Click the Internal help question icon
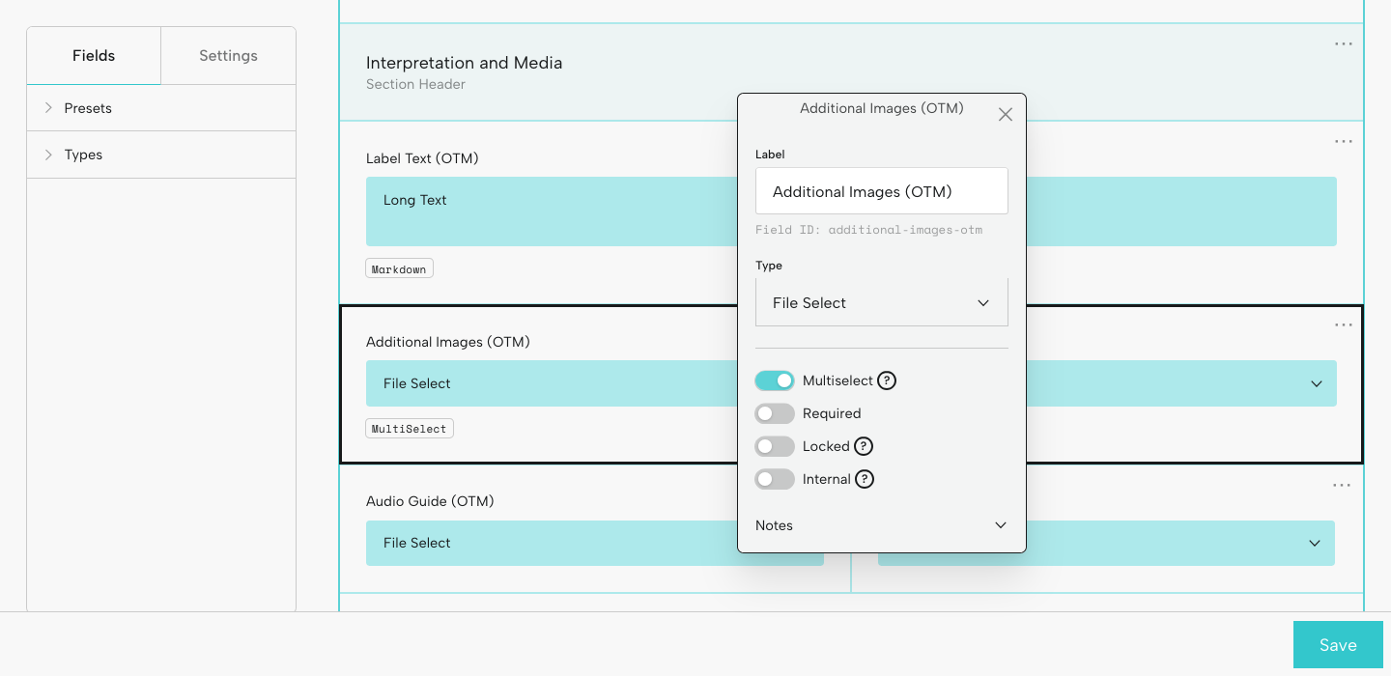Screen dimensions: 1391x676 [x=865, y=479]
